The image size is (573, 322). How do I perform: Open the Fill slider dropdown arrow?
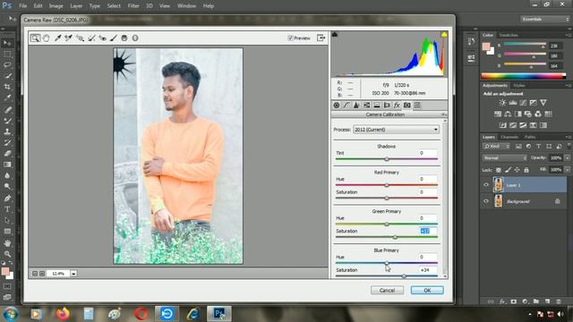(x=567, y=170)
